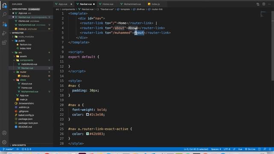Image resolution: width=274 pixels, height=154 pixels.
Task: Open .eslintrc.js file
Action: tap(24, 107)
